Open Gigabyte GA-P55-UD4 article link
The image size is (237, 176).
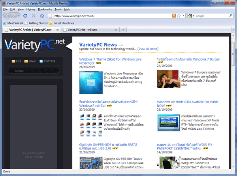click(x=108, y=146)
